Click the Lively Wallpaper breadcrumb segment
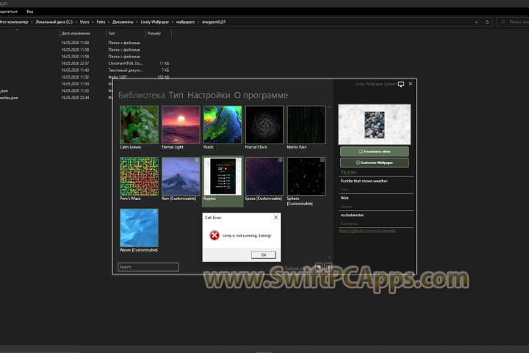Image resolution: width=529 pixels, height=353 pixels. click(x=154, y=22)
